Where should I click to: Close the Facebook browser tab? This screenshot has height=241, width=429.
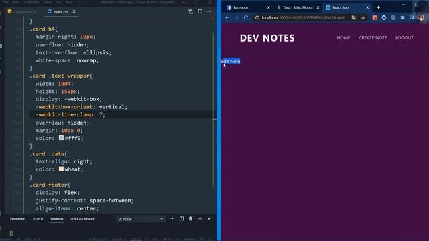(268, 7)
